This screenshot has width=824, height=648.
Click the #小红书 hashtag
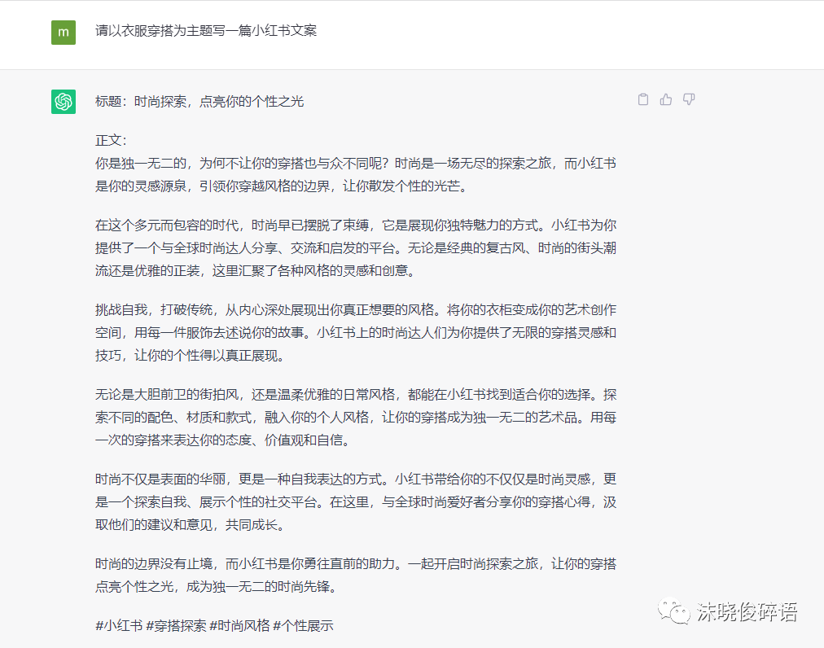coord(118,625)
